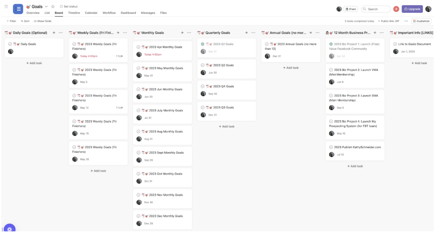The height and width of the screenshot is (232, 435).
Task: Click the Share button
Action: [351, 9]
